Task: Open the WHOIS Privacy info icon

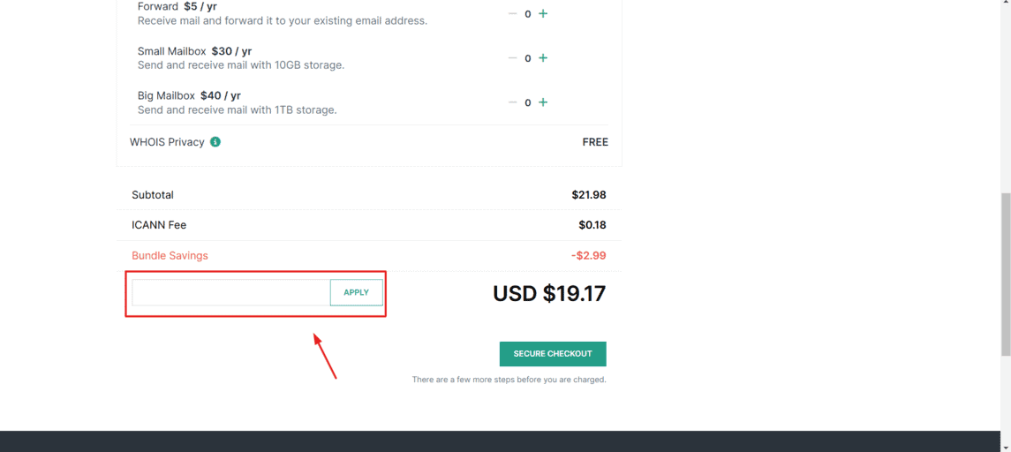Action: tap(215, 142)
